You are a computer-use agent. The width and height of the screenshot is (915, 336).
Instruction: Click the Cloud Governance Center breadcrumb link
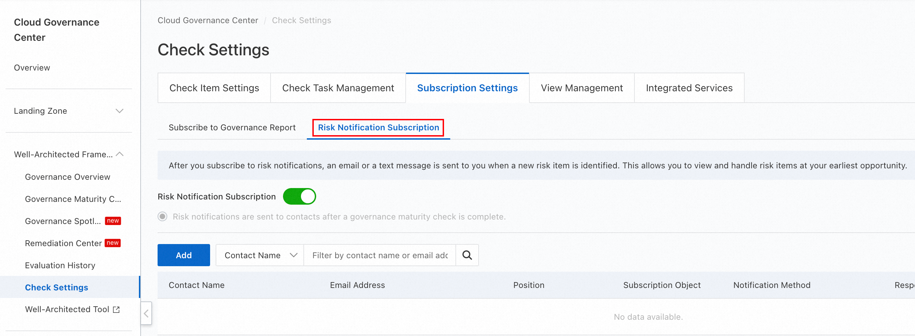tap(208, 20)
